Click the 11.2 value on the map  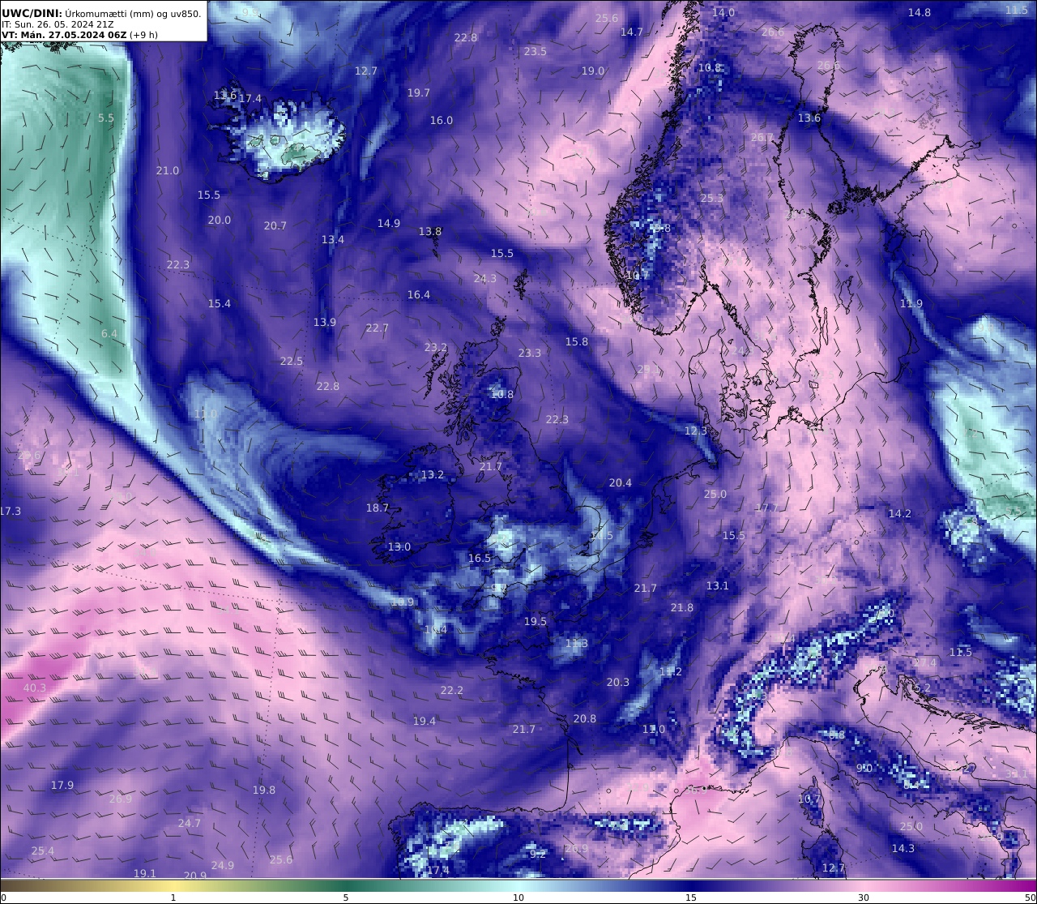(670, 671)
